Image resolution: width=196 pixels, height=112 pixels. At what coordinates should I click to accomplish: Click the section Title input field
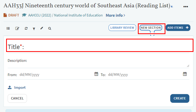coord(107,47)
